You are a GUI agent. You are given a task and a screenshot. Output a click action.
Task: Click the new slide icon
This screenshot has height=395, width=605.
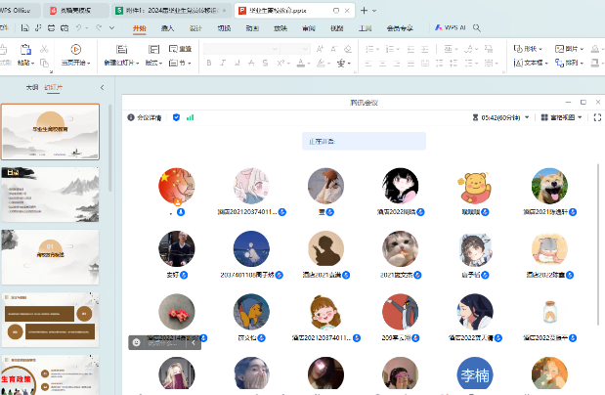tap(122, 50)
